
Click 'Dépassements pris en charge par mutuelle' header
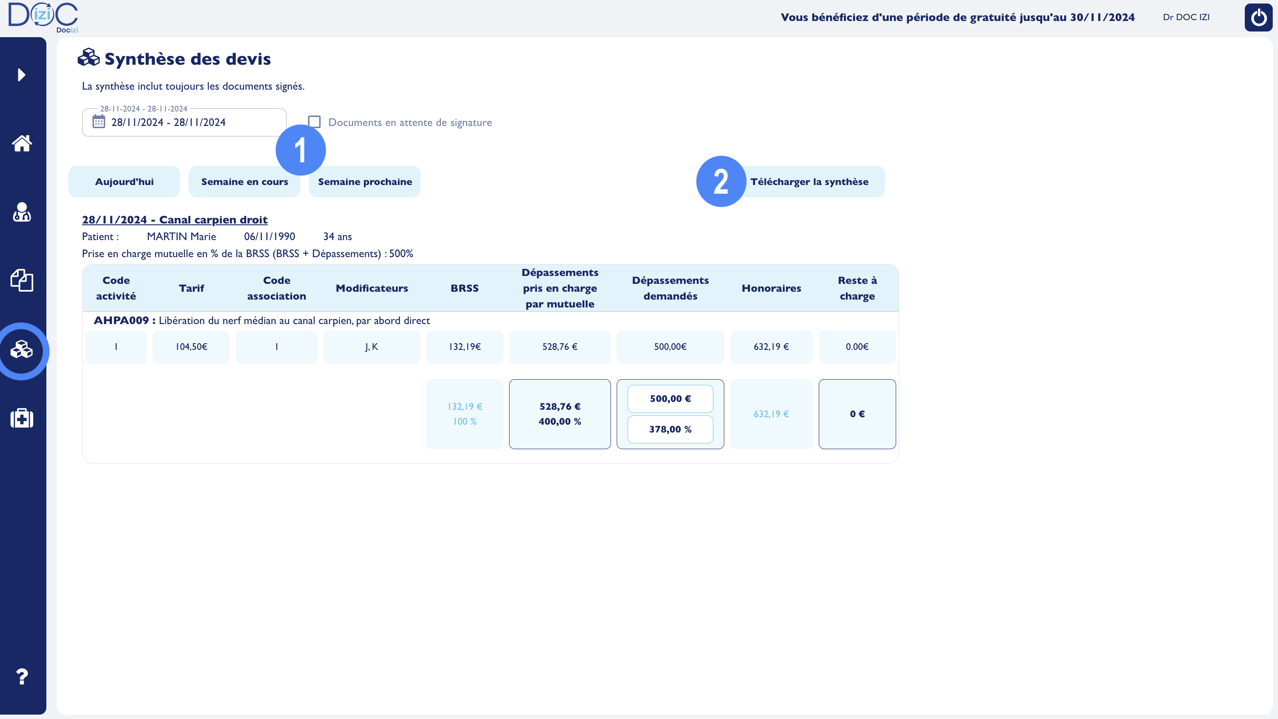tap(560, 288)
